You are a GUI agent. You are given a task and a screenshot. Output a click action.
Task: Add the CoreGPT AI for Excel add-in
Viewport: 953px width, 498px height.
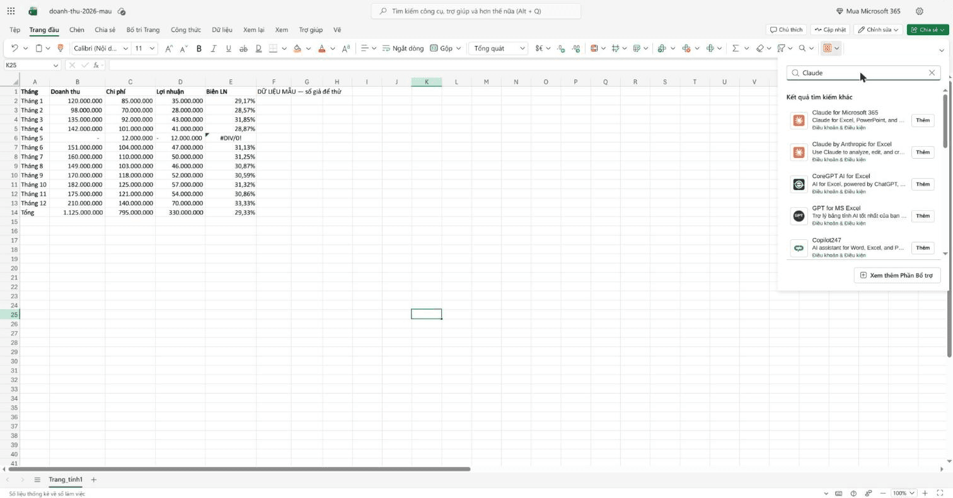[923, 184]
